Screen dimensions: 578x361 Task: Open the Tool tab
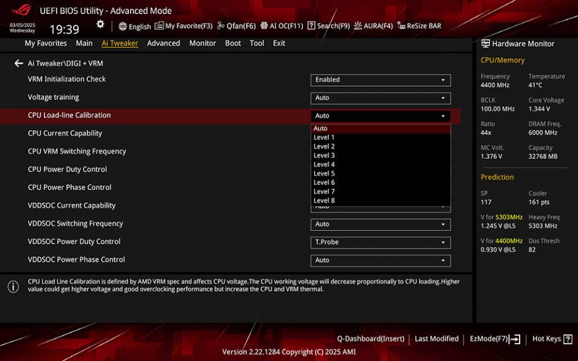pyautogui.click(x=256, y=43)
